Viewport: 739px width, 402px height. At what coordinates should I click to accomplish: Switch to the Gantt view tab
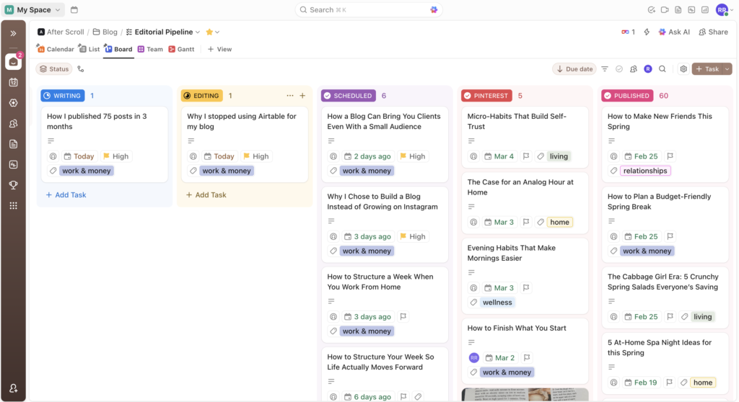[x=181, y=50]
